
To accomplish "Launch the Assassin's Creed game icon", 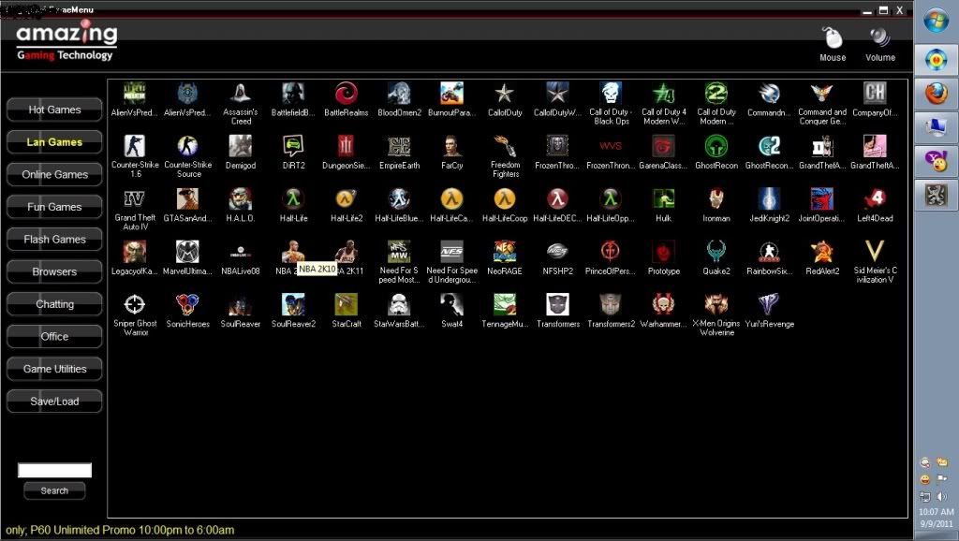I will pyautogui.click(x=241, y=95).
